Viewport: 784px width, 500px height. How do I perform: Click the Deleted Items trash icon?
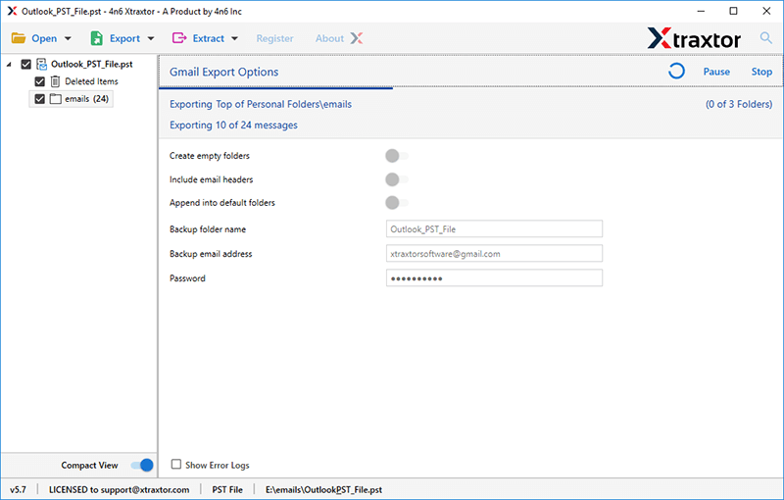pyautogui.click(x=56, y=81)
